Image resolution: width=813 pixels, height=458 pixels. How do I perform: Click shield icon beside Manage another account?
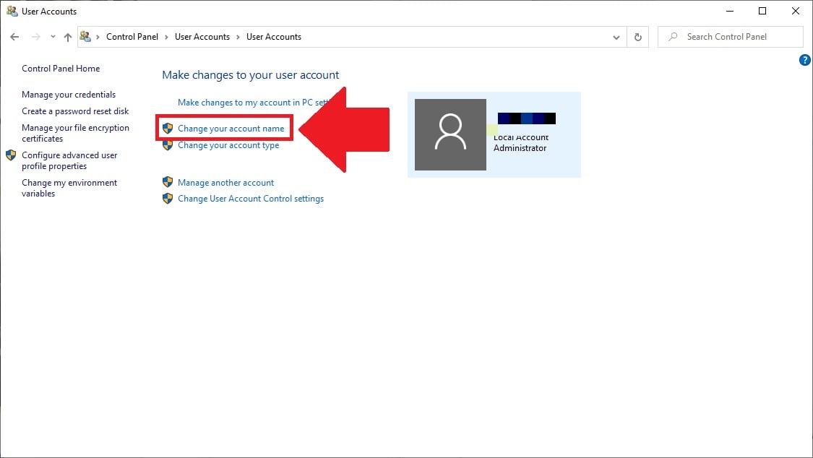pos(168,182)
